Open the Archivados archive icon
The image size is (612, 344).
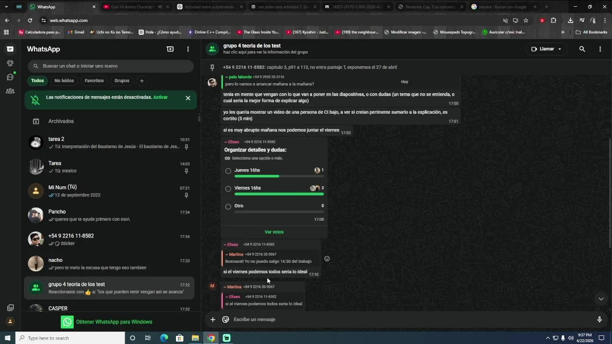point(36,121)
